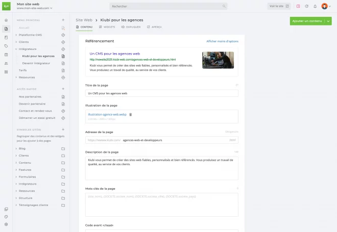
Task: Collapse the Intégrateurs menu item
Action: [16, 49]
